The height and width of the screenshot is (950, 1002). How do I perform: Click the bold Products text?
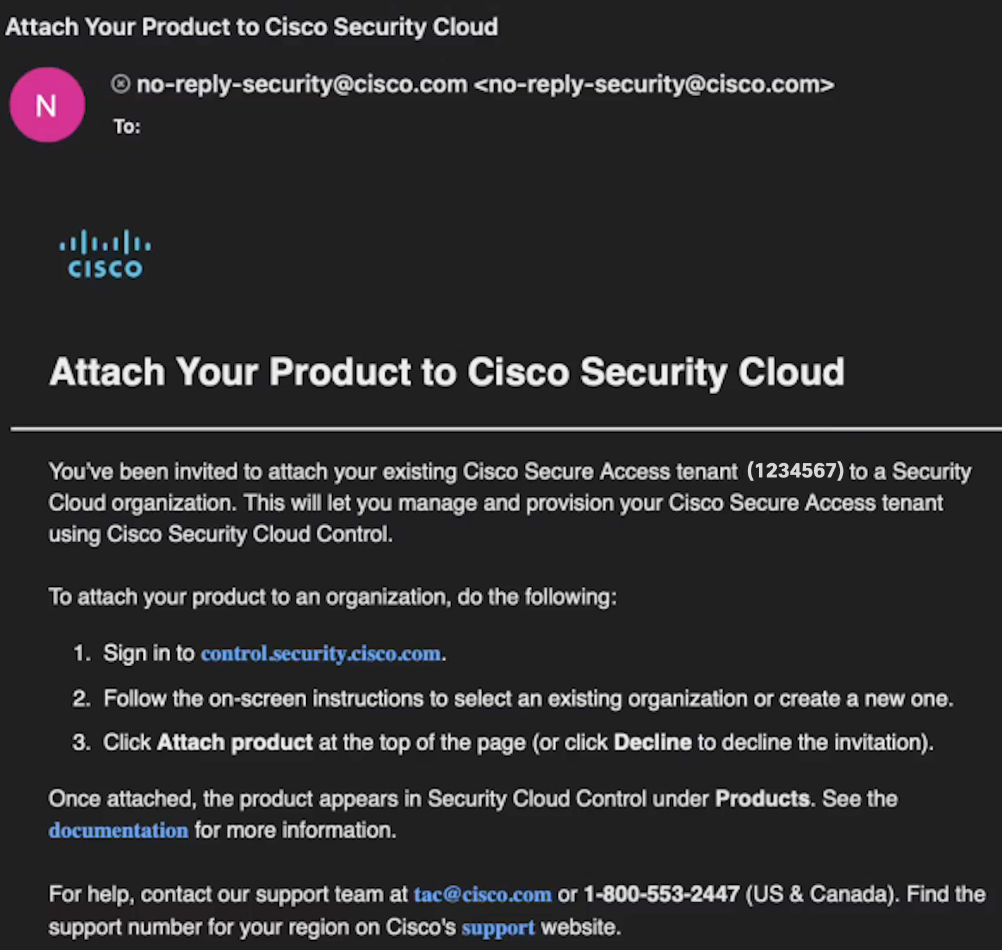click(762, 799)
